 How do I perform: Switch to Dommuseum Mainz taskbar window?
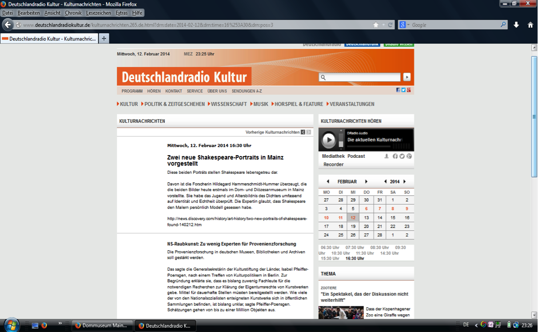[x=103, y=325]
